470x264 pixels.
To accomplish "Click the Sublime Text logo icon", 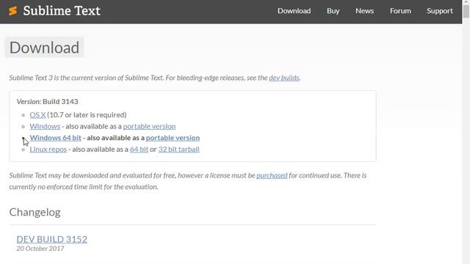I will coord(13,11).
